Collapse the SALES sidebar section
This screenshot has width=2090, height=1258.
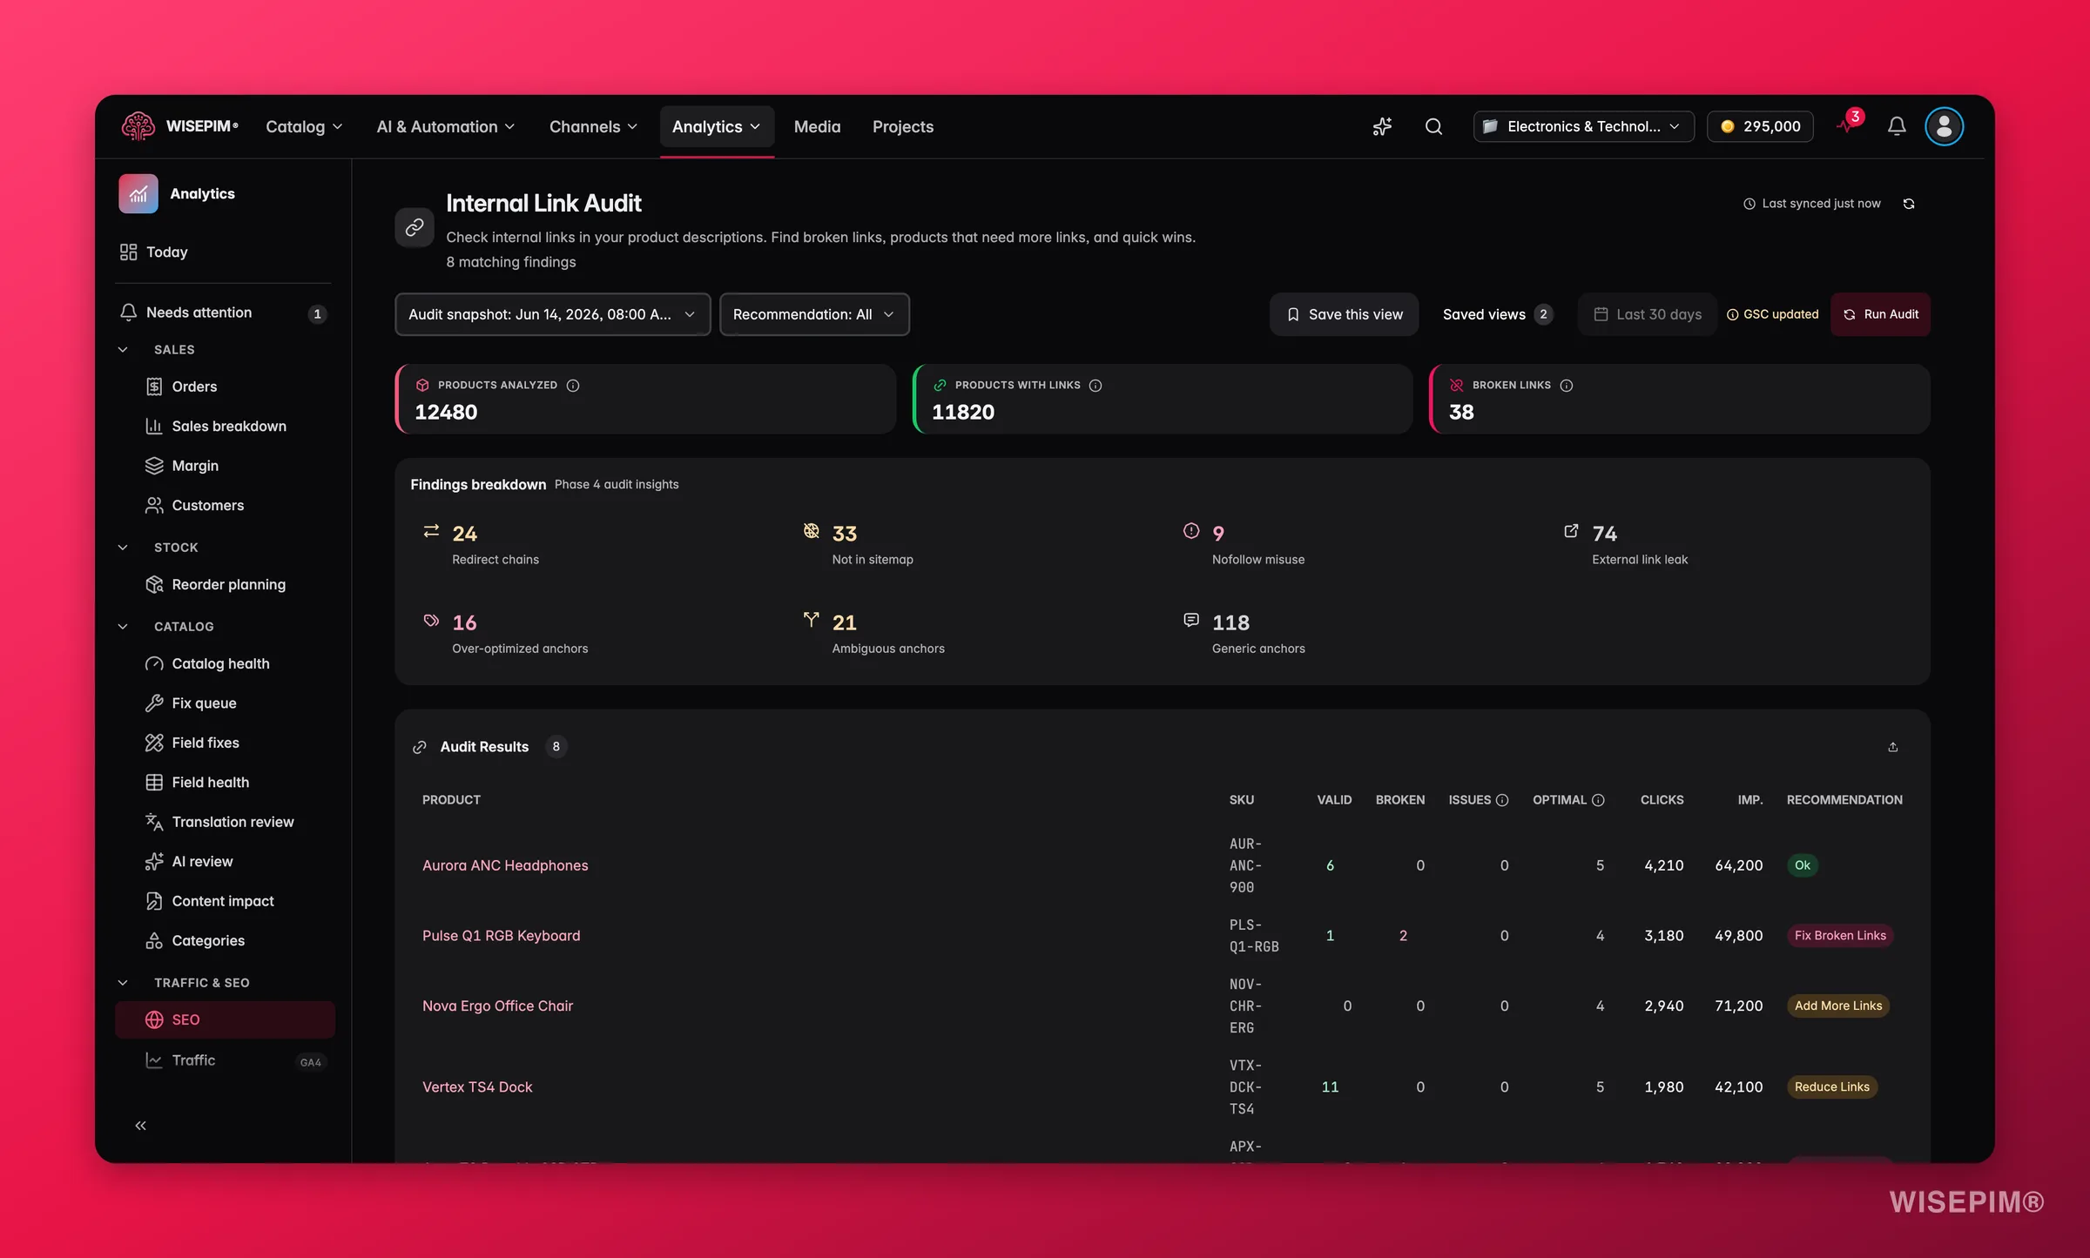(x=123, y=349)
